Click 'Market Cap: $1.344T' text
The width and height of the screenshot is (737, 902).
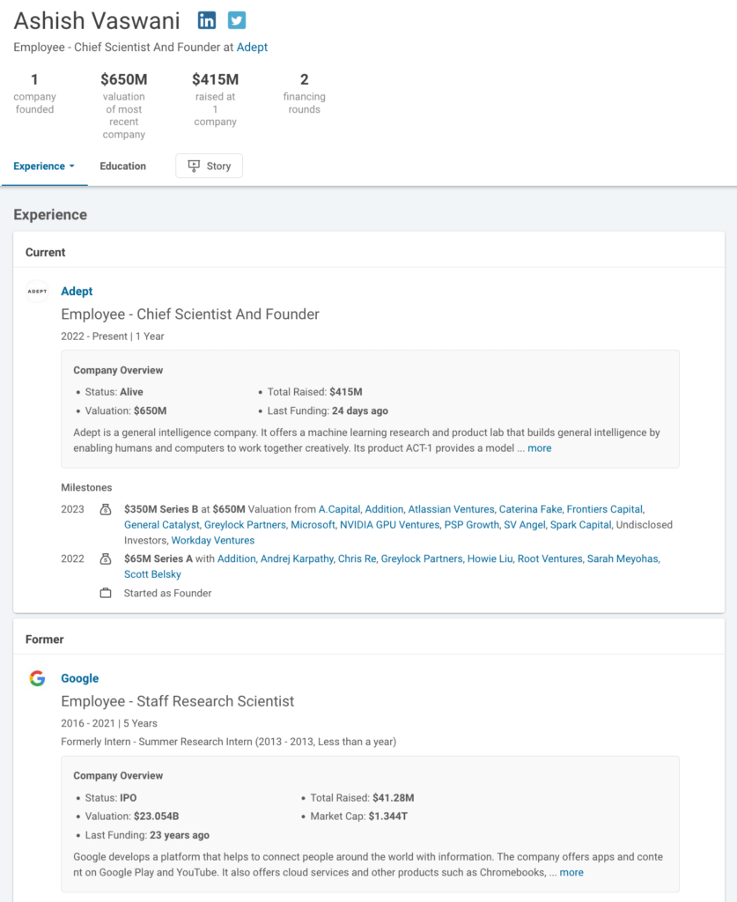358,817
